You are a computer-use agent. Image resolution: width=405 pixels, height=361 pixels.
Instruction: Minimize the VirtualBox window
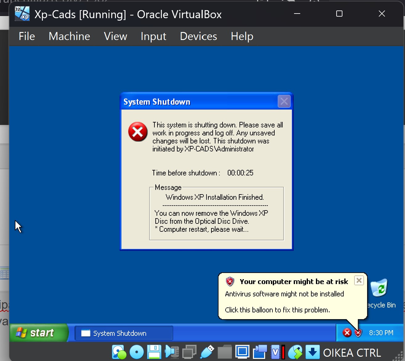[x=297, y=14]
